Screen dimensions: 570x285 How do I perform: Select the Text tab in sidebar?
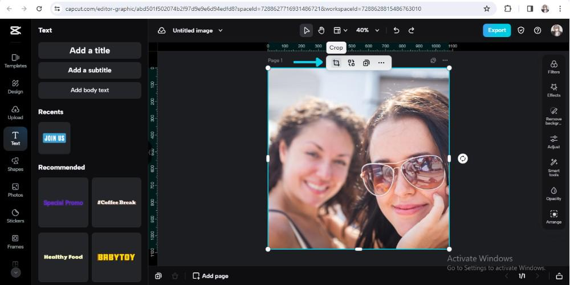point(15,138)
